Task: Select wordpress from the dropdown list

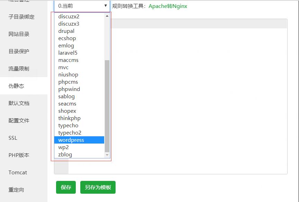Action: (x=71, y=140)
